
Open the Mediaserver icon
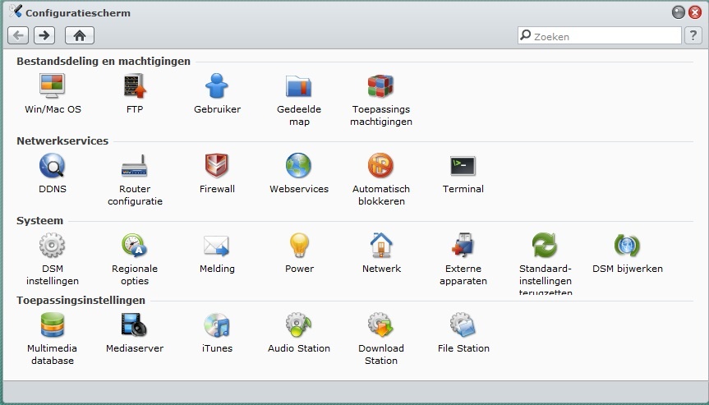135,324
